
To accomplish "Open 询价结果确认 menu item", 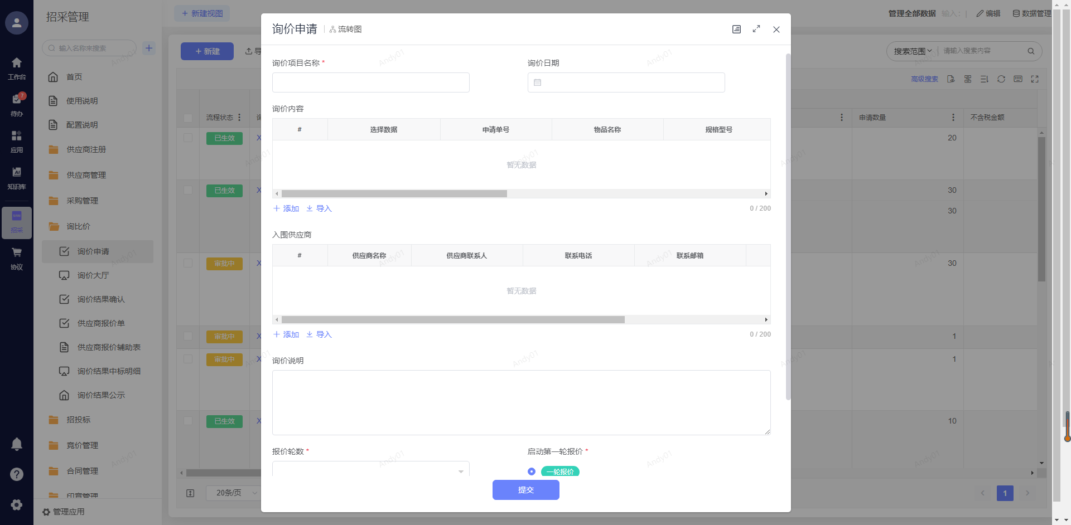I will (x=101, y=299).
